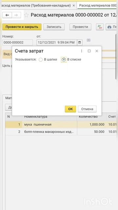Select the row бопп-пленка макаронных изд...

[61, 132]
